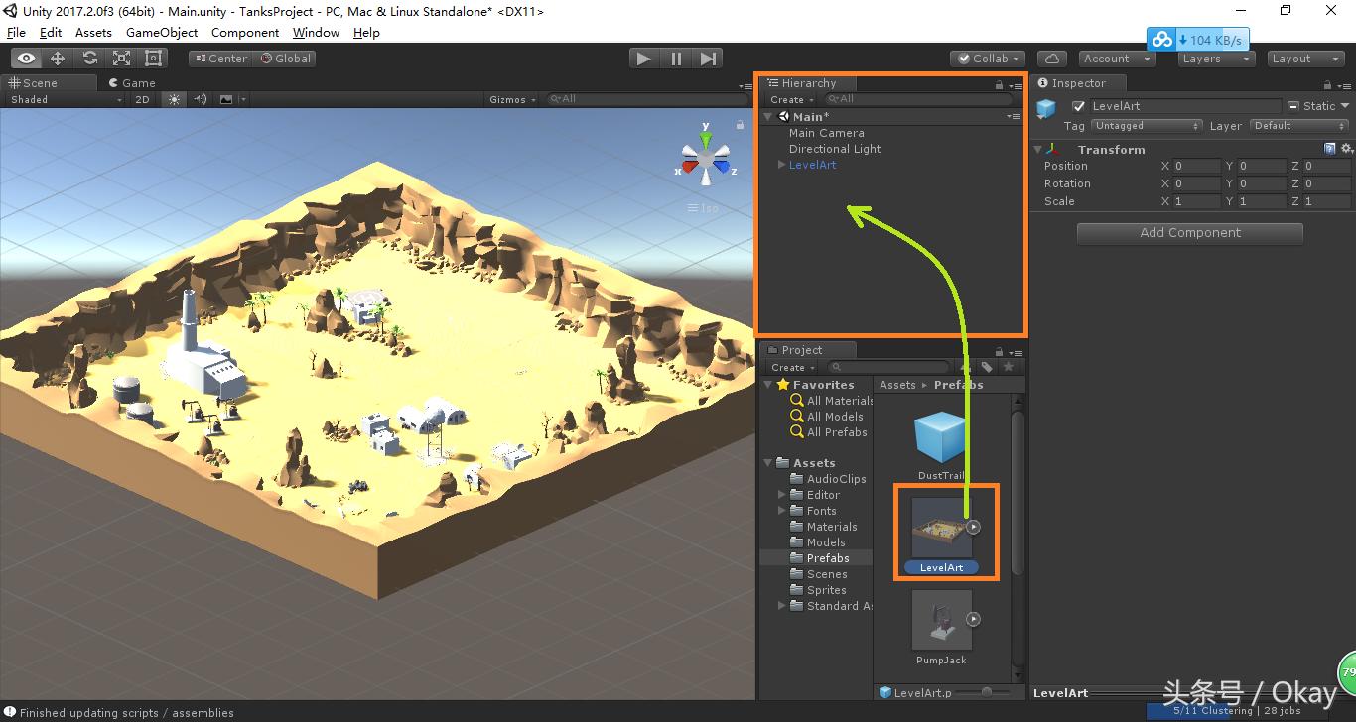Click the Unity Collab cloud icon
Viewport: 1356px width, 722px height.
click(1051, 58)
